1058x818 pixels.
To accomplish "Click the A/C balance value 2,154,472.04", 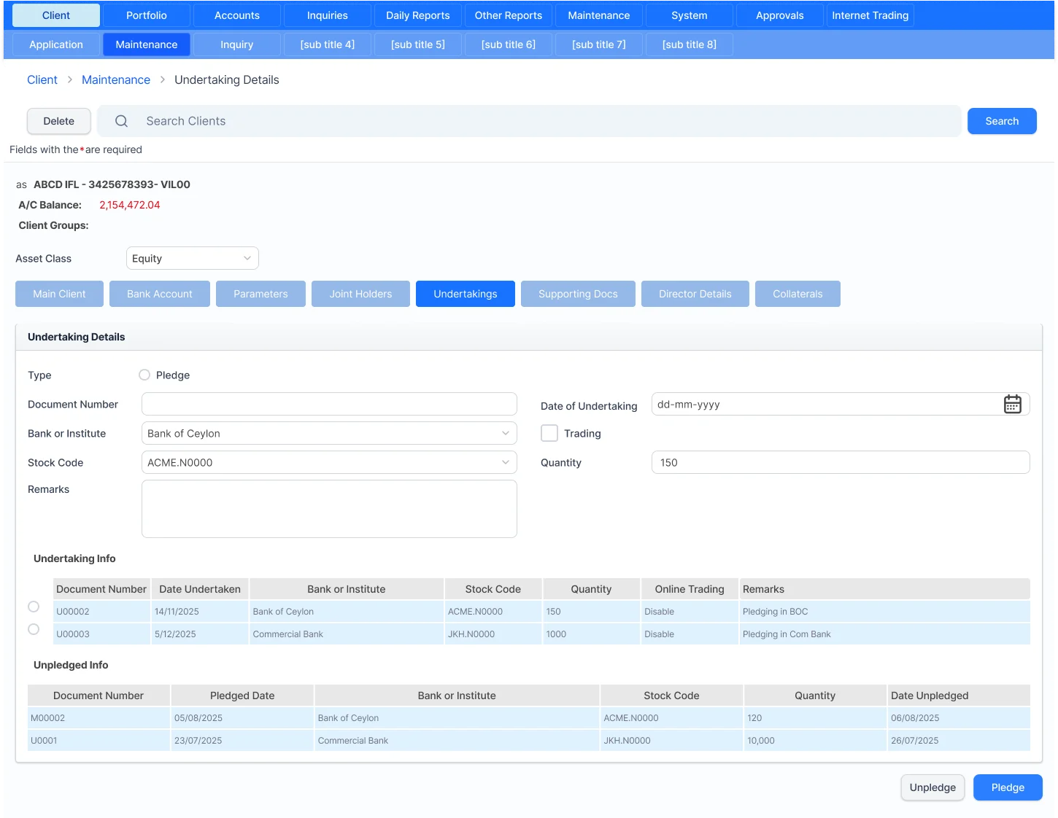I will pos(130,205).
